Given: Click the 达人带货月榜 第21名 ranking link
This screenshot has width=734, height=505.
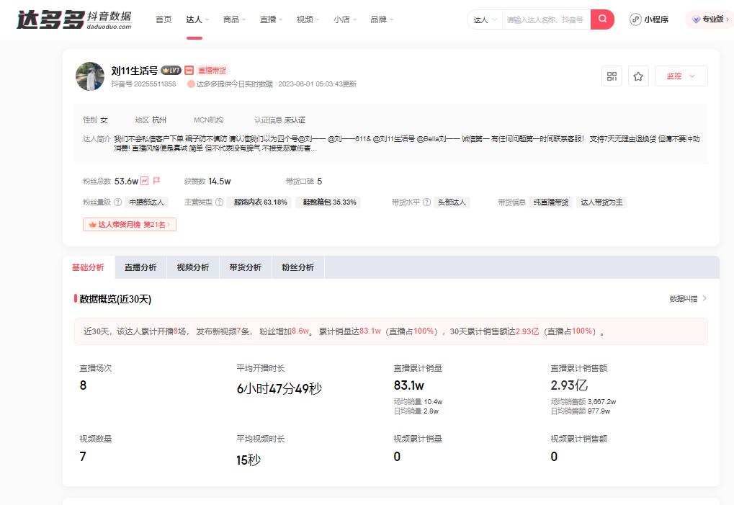Looking at the screenshot, I should coord(130,225).
